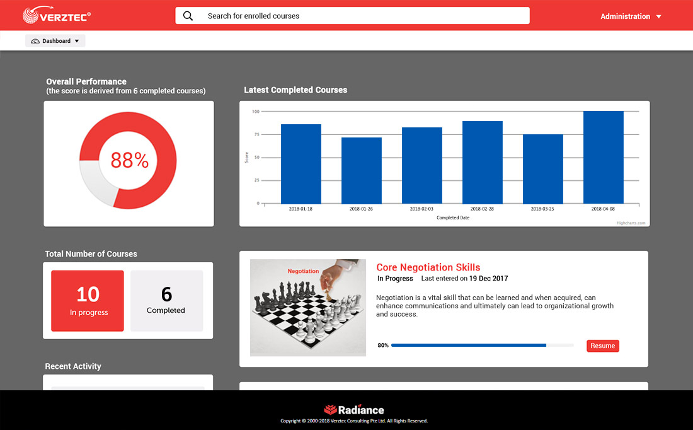Select the 10 In progress tile
The width and height of the screenshot is (693, 430).
88,301
